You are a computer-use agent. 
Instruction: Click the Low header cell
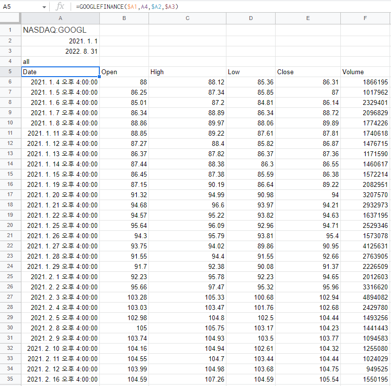pos(251,72)
